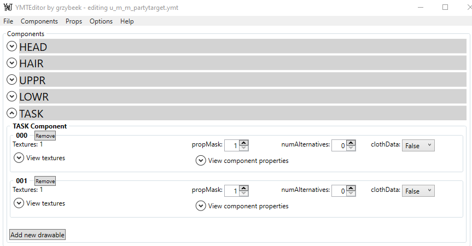This screenshot has width=472, height=246.
Task: Open the Components menu
Action: [x=39, y=21]
